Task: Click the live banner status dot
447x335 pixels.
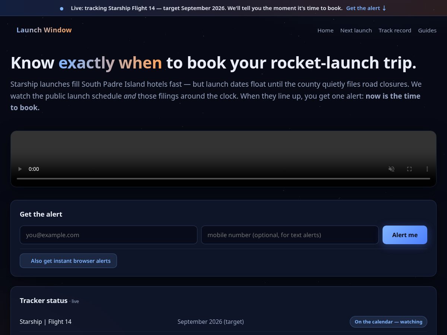Action: pyautogui.click(x=62, y=9)
